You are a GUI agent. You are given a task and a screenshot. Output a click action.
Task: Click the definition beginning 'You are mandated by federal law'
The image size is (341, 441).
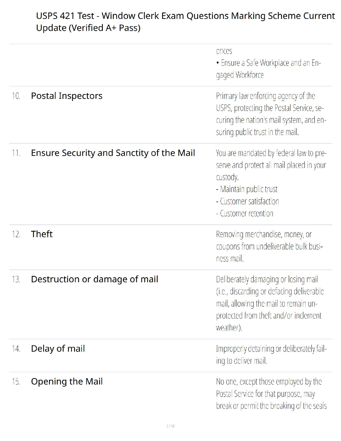[271, 183]
